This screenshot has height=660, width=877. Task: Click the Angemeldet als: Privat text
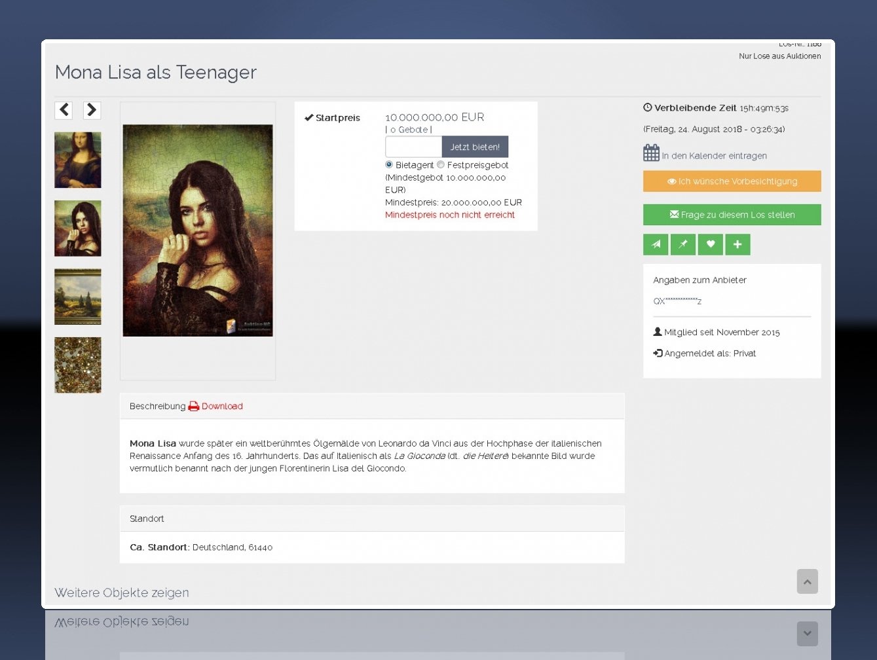point(710,354)
